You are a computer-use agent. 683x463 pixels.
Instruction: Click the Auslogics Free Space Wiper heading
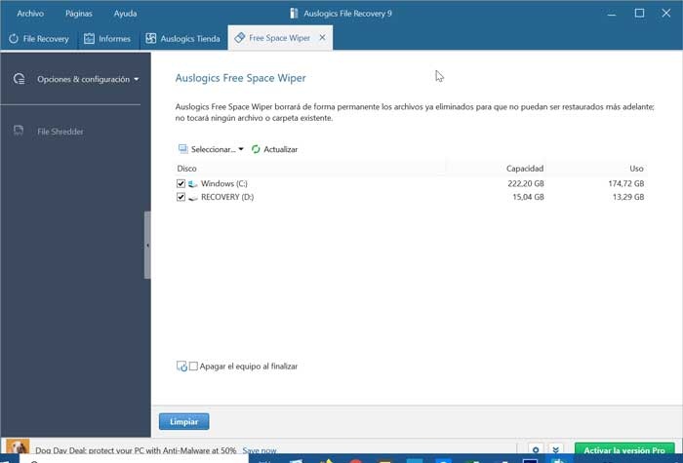(240, 78)
